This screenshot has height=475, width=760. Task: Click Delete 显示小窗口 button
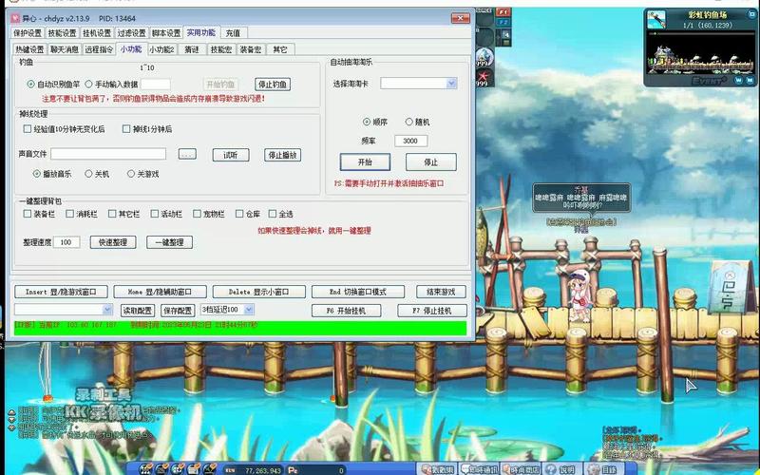258,292
